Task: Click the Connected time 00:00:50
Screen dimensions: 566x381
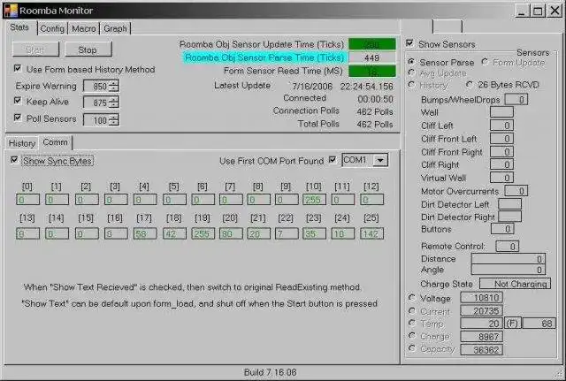Action: (375, 99)
